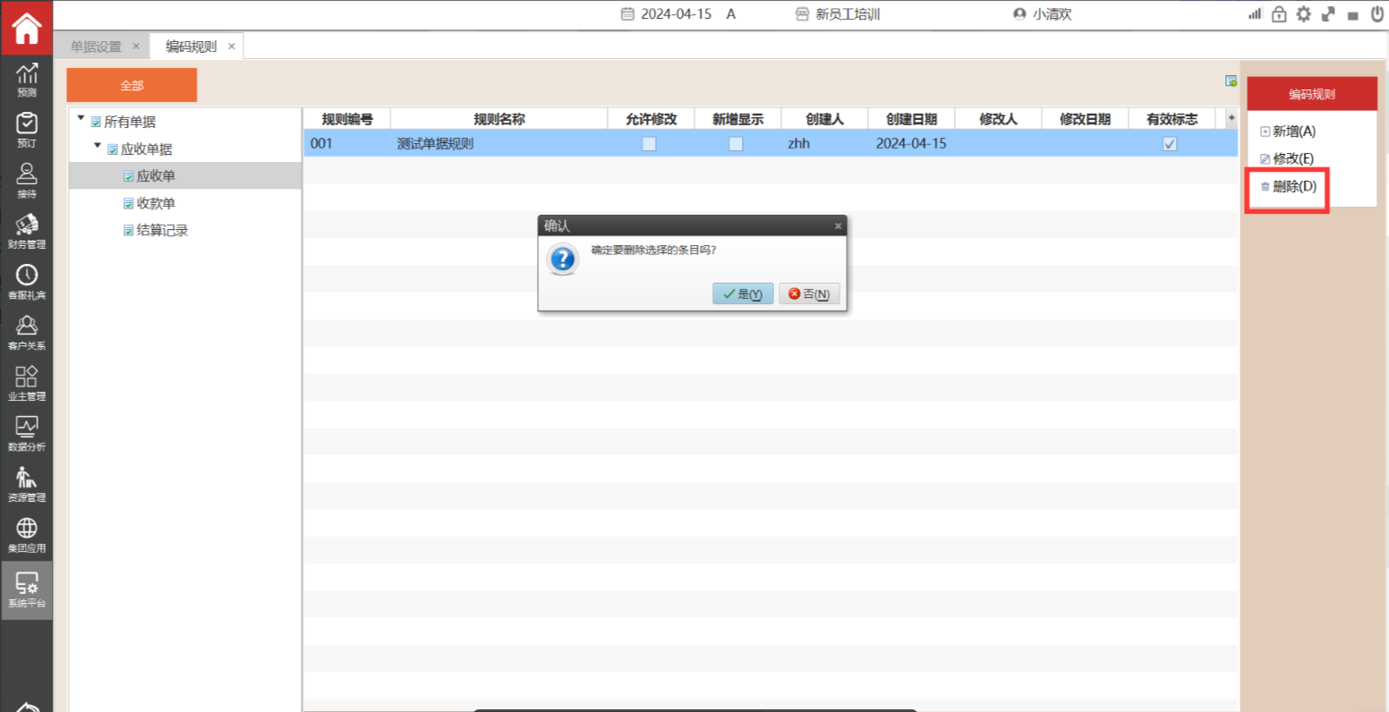Collapse the 应收单据 tree node
Viewport: 1389px width, 712px height.
(x=98, y=145)
